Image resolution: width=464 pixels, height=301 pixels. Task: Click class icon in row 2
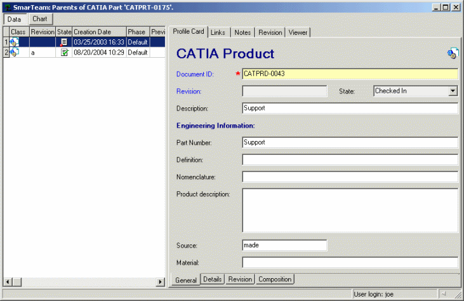click(x=15, y=52)
